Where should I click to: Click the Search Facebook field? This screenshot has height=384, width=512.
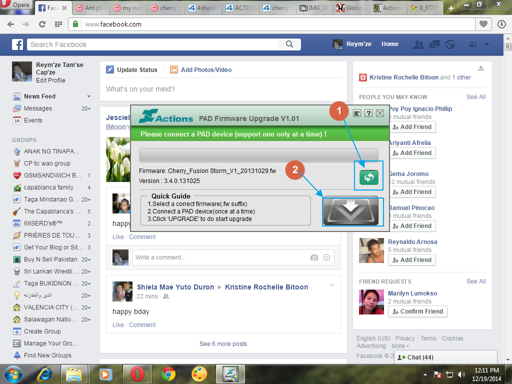(153, 44)
